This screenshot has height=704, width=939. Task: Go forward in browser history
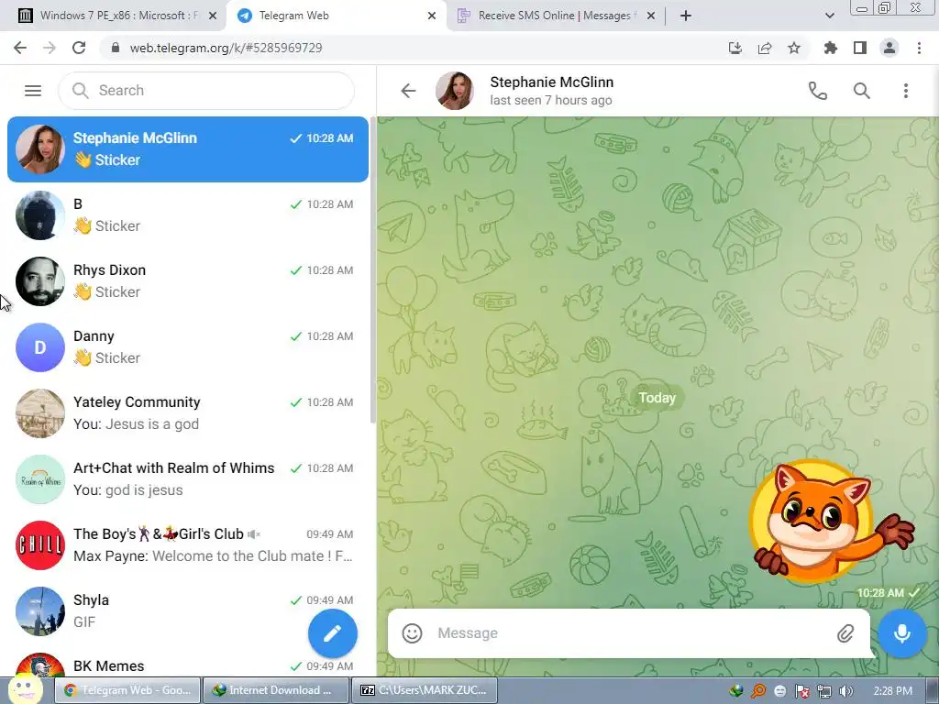50,48
